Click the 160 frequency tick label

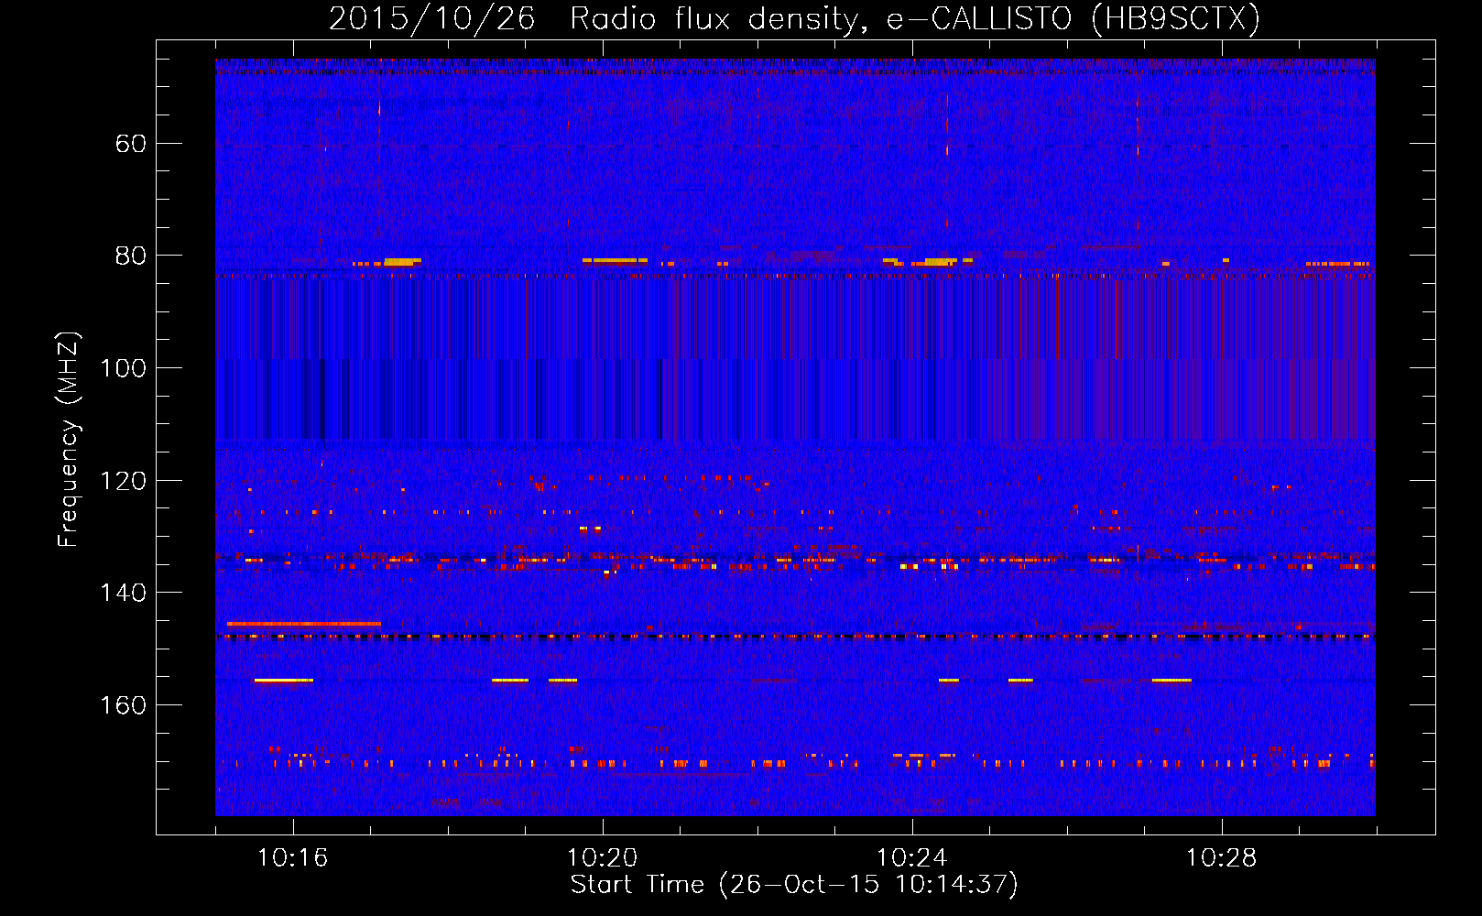click(x=123, y=705)
